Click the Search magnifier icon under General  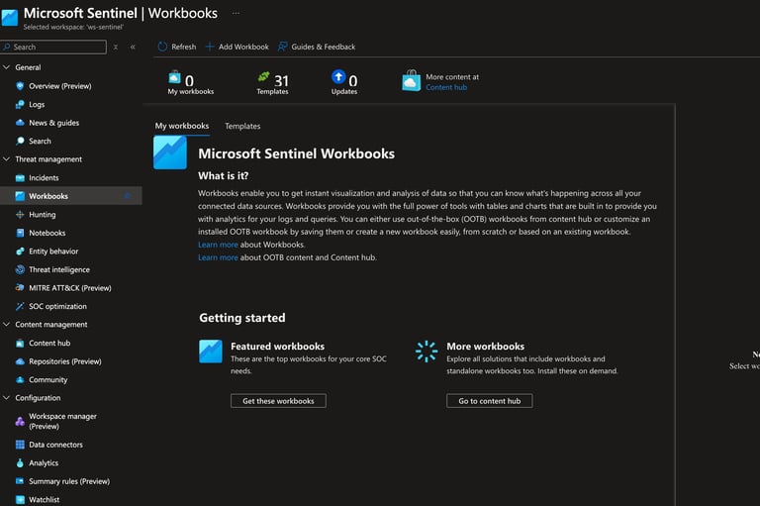[20, 142]
